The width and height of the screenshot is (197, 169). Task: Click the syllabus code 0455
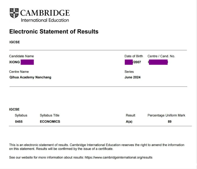coord(19,122)
